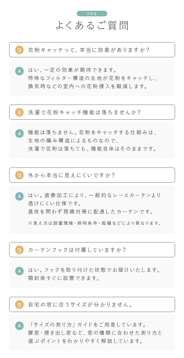
Task: Expand the question 洗濯で花粉キャッチ機能は落ちませんか?
Action: [92, 112]
